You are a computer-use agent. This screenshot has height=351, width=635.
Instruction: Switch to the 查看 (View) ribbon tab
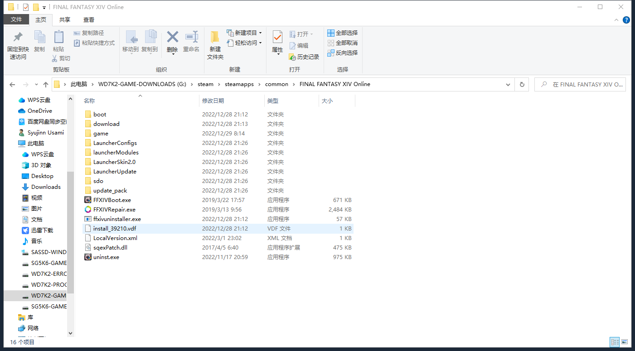click(x=89, y=19)
